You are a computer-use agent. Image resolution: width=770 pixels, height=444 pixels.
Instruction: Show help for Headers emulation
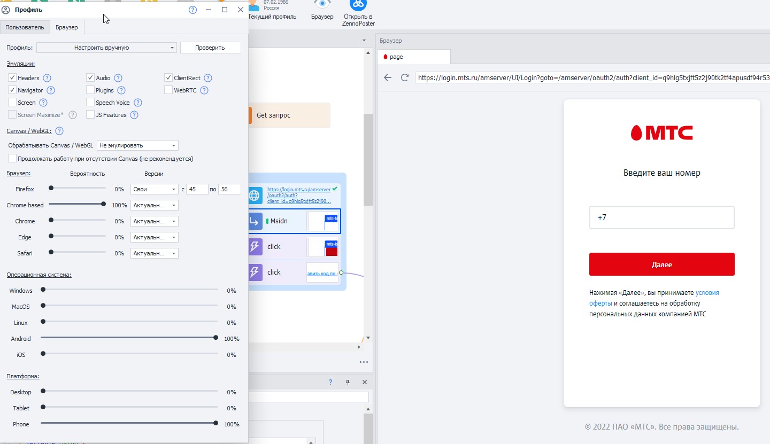pyautogui.click(x=47, y=78)
